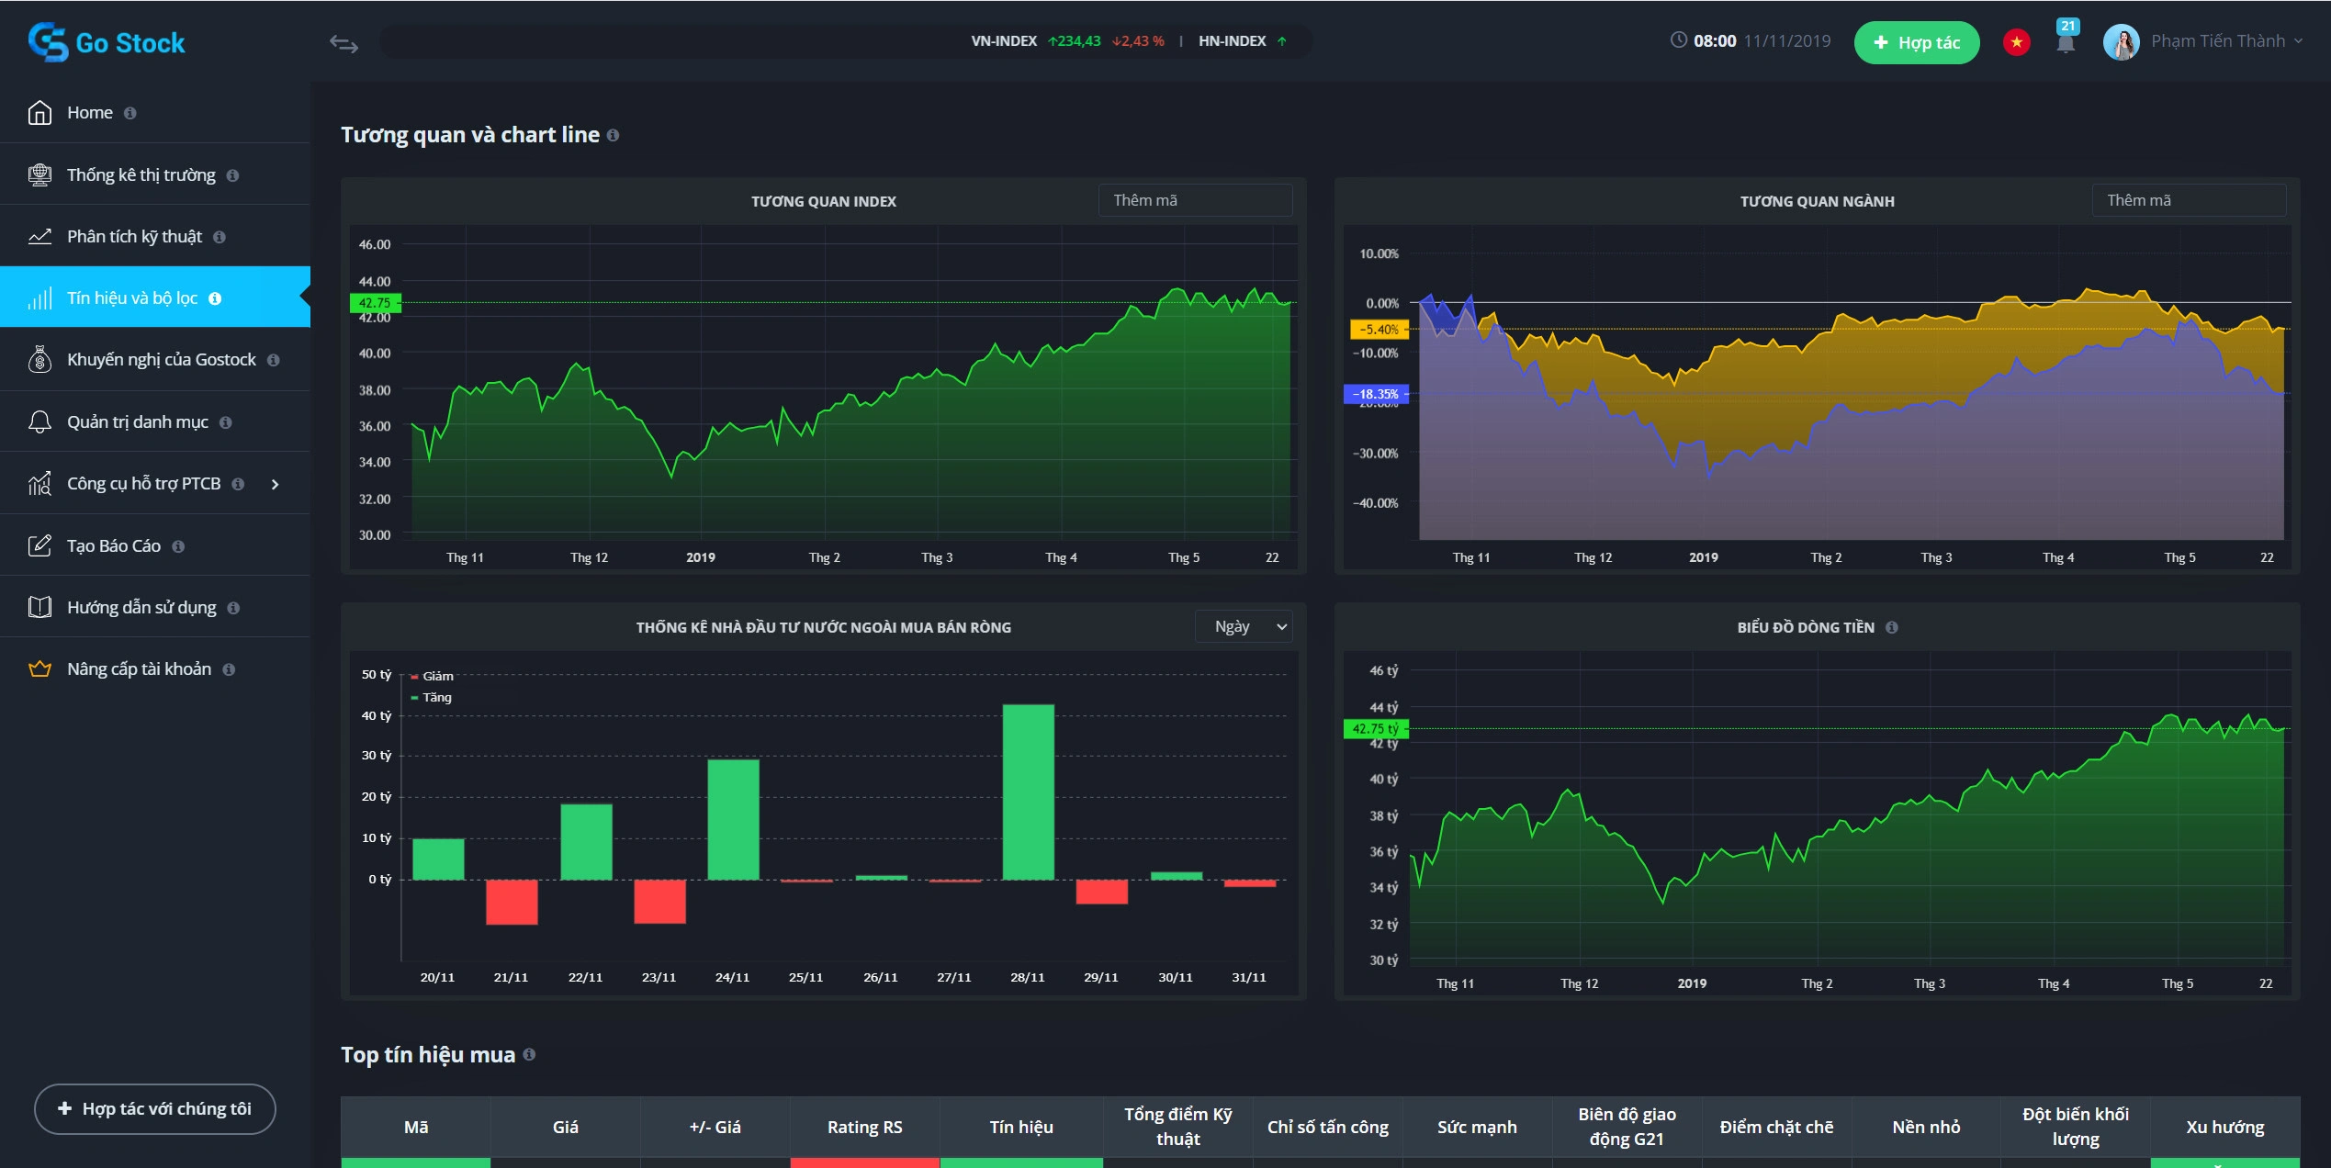2331x1168 pixels.
Task: Collapse sidebar with the arrows icon
Action: pyautogui.click(x=343, y=43)
